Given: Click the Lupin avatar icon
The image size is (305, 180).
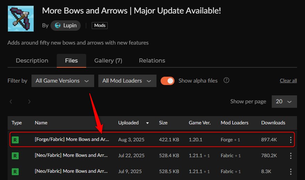Looking at the screenshot, I should click(x=57, y=26).
